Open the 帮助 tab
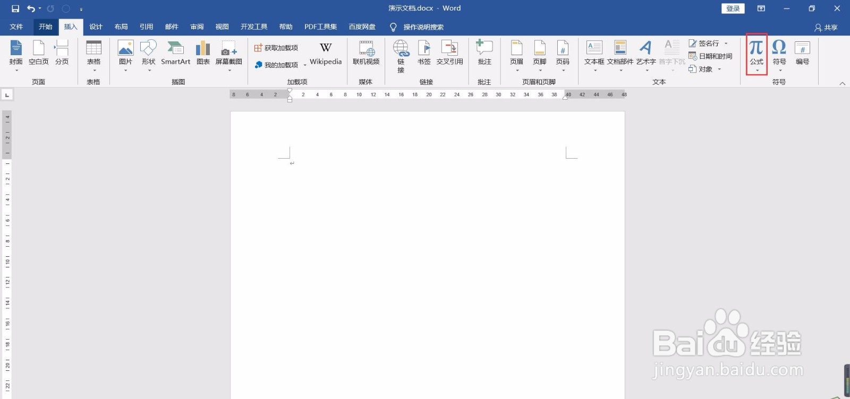The width and height of the screenshot is (850, 399). click(286, 27)
